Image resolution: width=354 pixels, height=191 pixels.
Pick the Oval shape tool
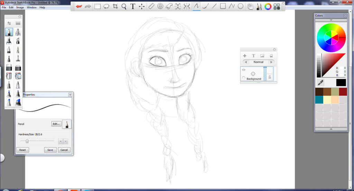click(x=241, y=6)
